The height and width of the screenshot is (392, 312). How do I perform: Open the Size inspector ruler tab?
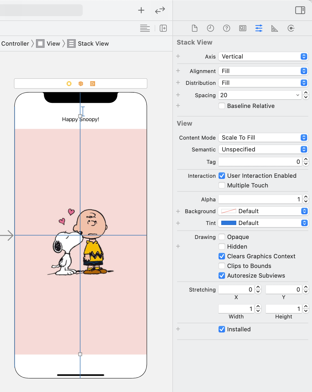click(275, 28)
